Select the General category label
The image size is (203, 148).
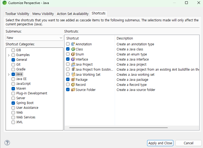22,60
